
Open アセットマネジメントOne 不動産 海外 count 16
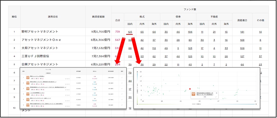click(x=226, y=40)
